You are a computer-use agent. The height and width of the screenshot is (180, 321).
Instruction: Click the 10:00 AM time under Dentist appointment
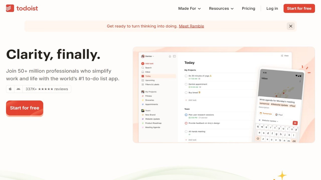click(x=193, y=87)
